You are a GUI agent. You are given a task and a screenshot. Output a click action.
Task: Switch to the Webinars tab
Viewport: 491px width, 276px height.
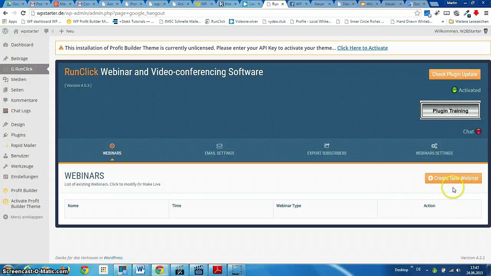click(x=112, y=149)
